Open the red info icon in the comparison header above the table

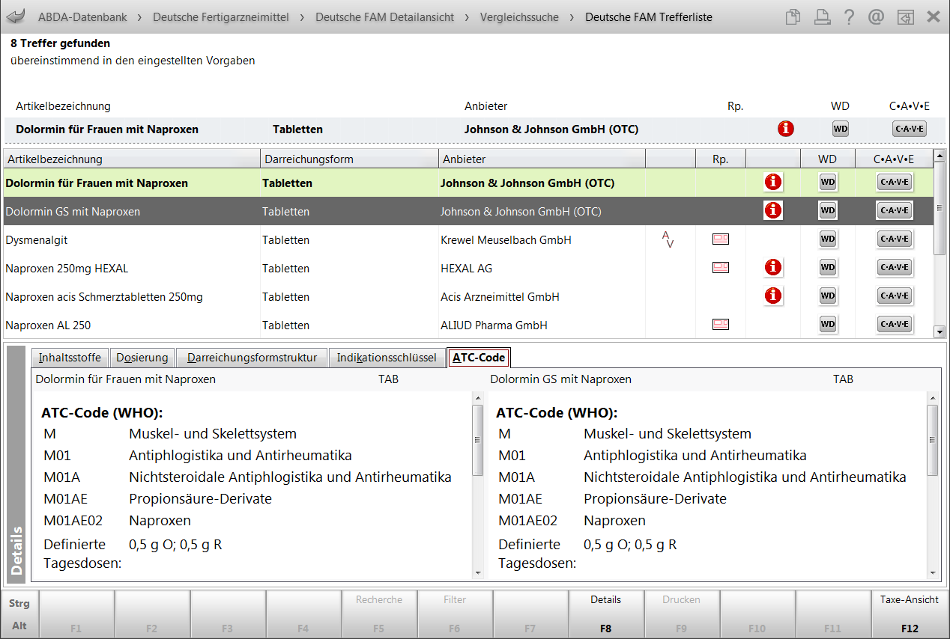tap(785, 129)
